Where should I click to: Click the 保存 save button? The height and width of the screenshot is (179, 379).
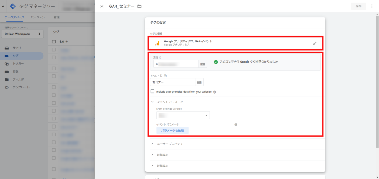tap(358, 6)
